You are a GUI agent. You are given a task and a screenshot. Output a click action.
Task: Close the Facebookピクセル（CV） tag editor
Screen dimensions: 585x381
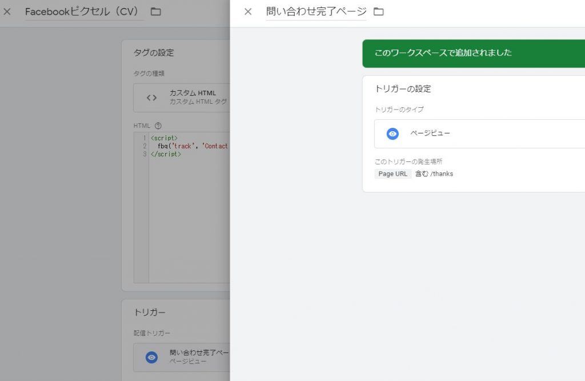click(7, 11)
